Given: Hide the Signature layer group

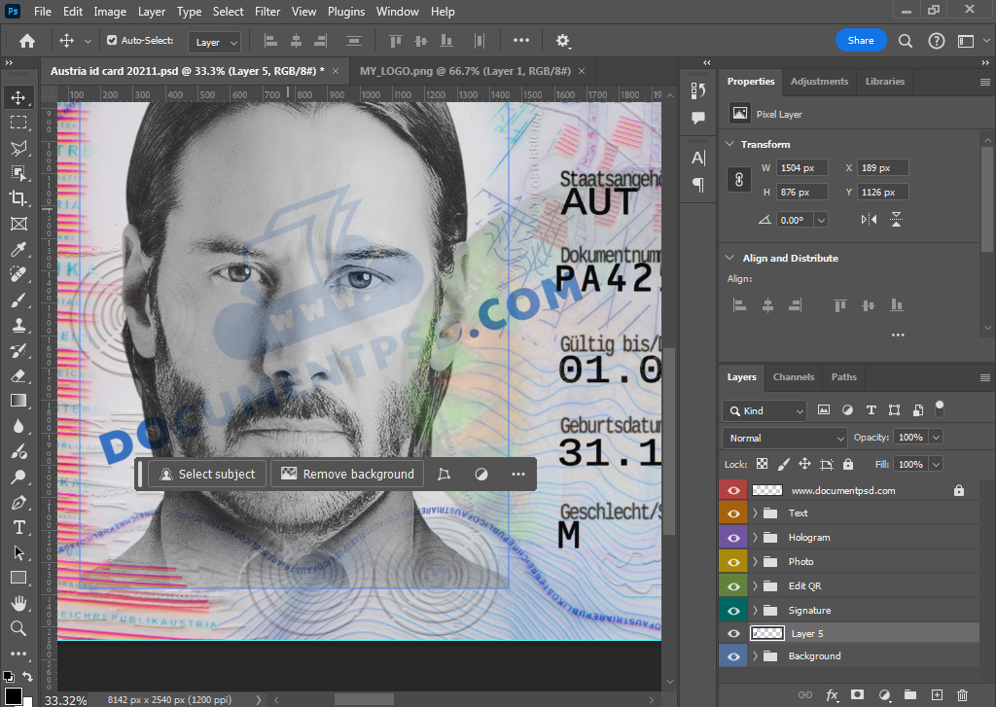Looking at the screenshot, I should [733, 611].
